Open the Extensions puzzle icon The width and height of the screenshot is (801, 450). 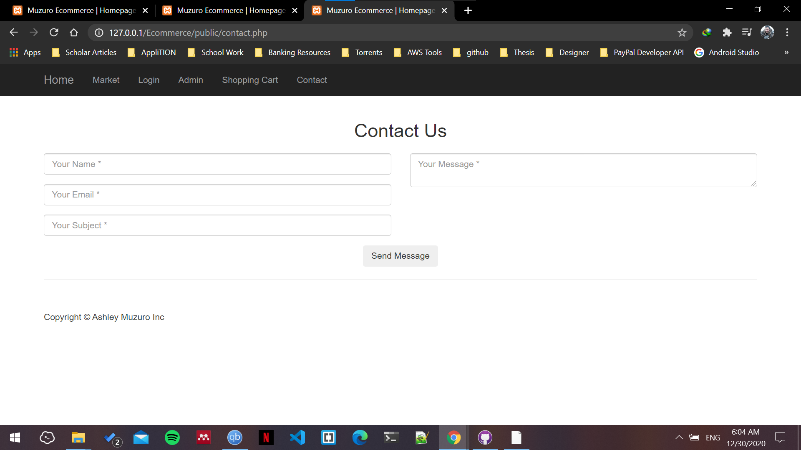[x=727, y=32]
